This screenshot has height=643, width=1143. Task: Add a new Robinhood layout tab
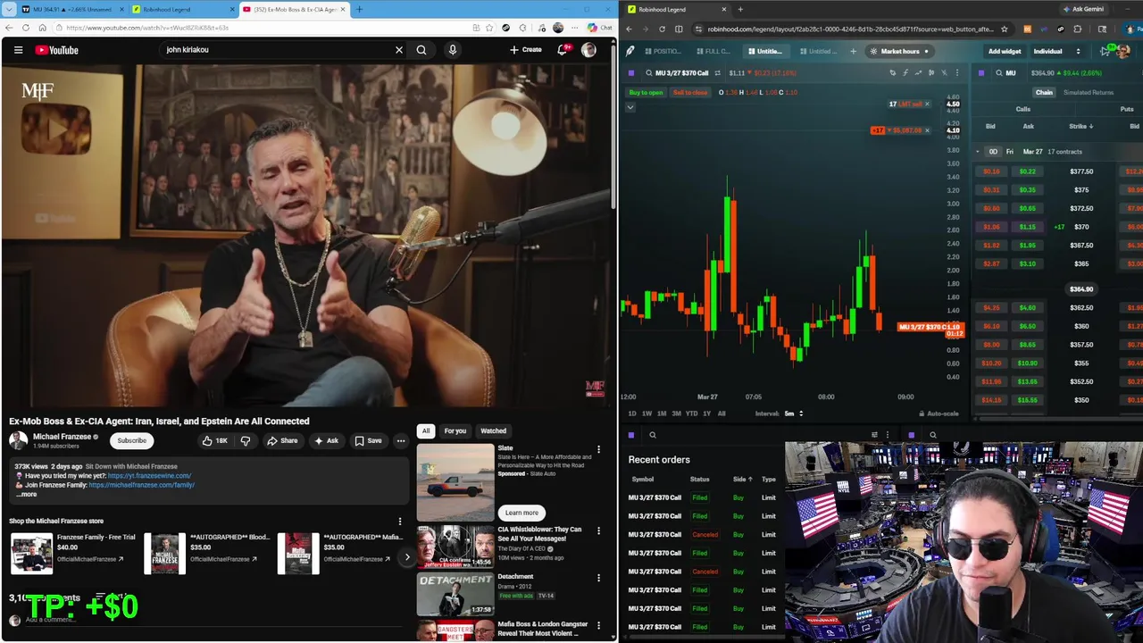point(853,51)
